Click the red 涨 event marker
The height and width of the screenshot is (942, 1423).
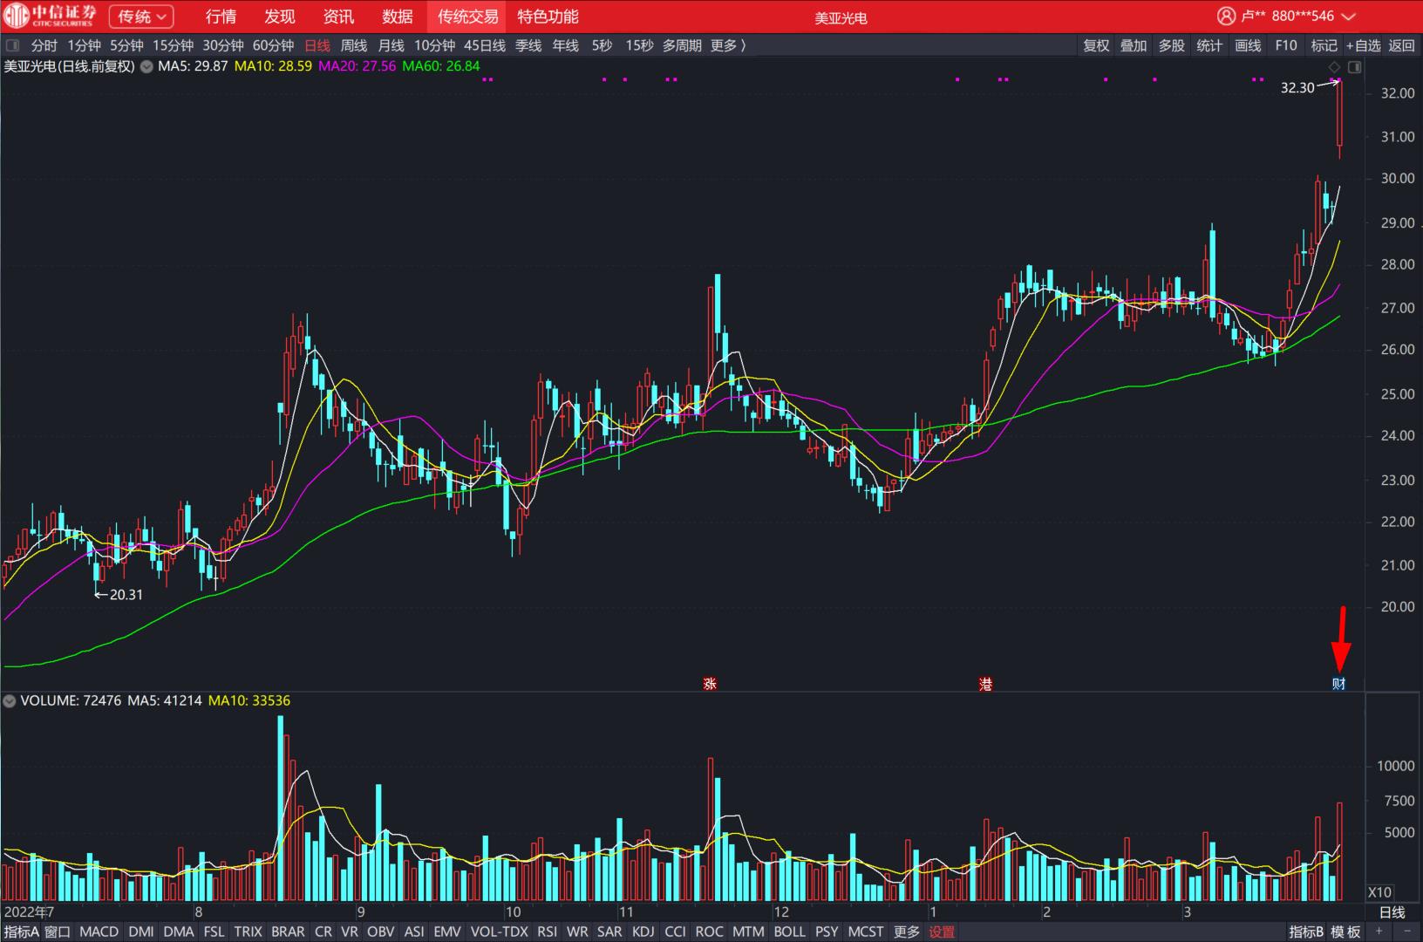click(710, 684)
